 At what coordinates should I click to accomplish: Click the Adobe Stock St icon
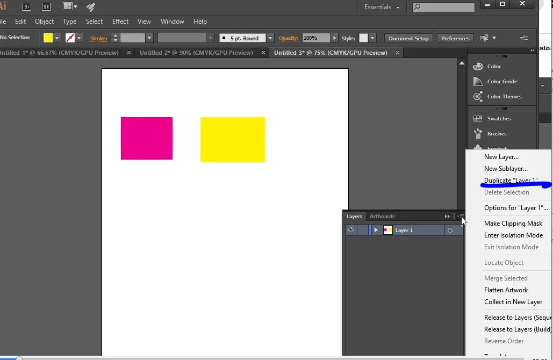click(x=46, y=7)
